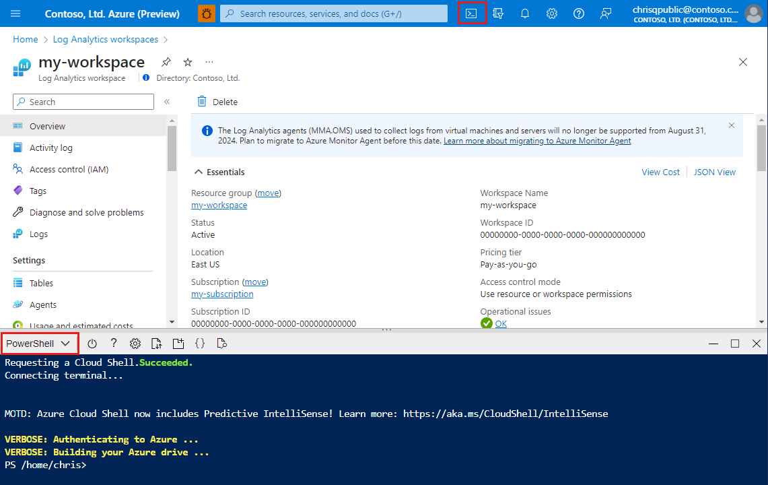Mark my-workspace as favorite star

click(188, 62)
